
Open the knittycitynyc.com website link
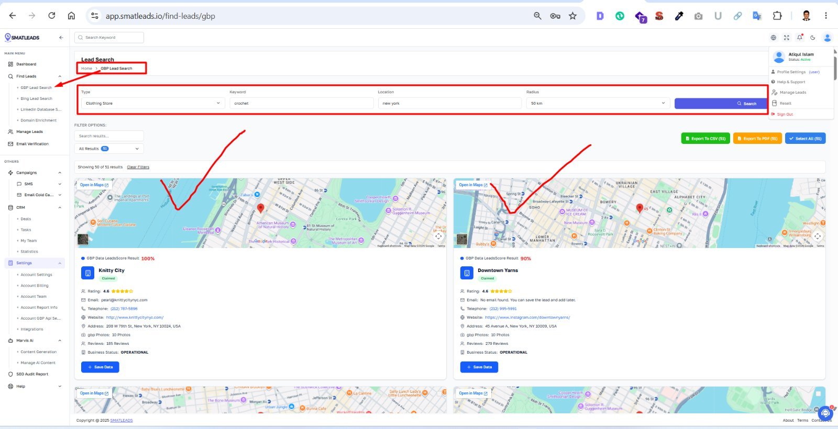tap(135, 318)
